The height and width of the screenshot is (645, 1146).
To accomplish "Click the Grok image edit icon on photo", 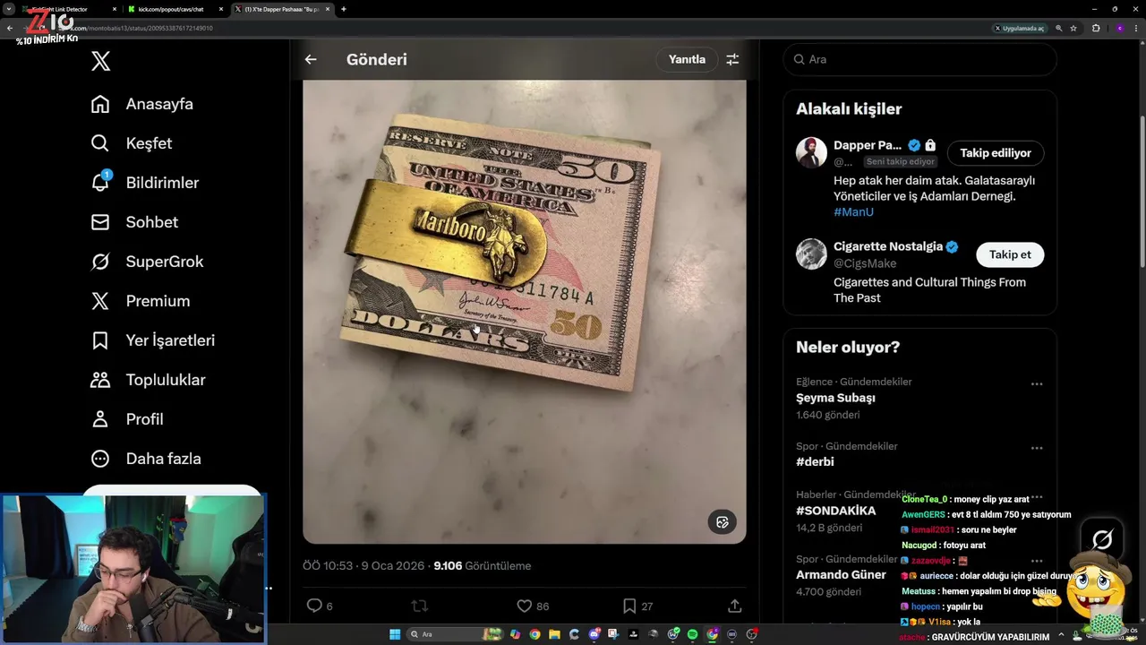I will pos(723,521).
